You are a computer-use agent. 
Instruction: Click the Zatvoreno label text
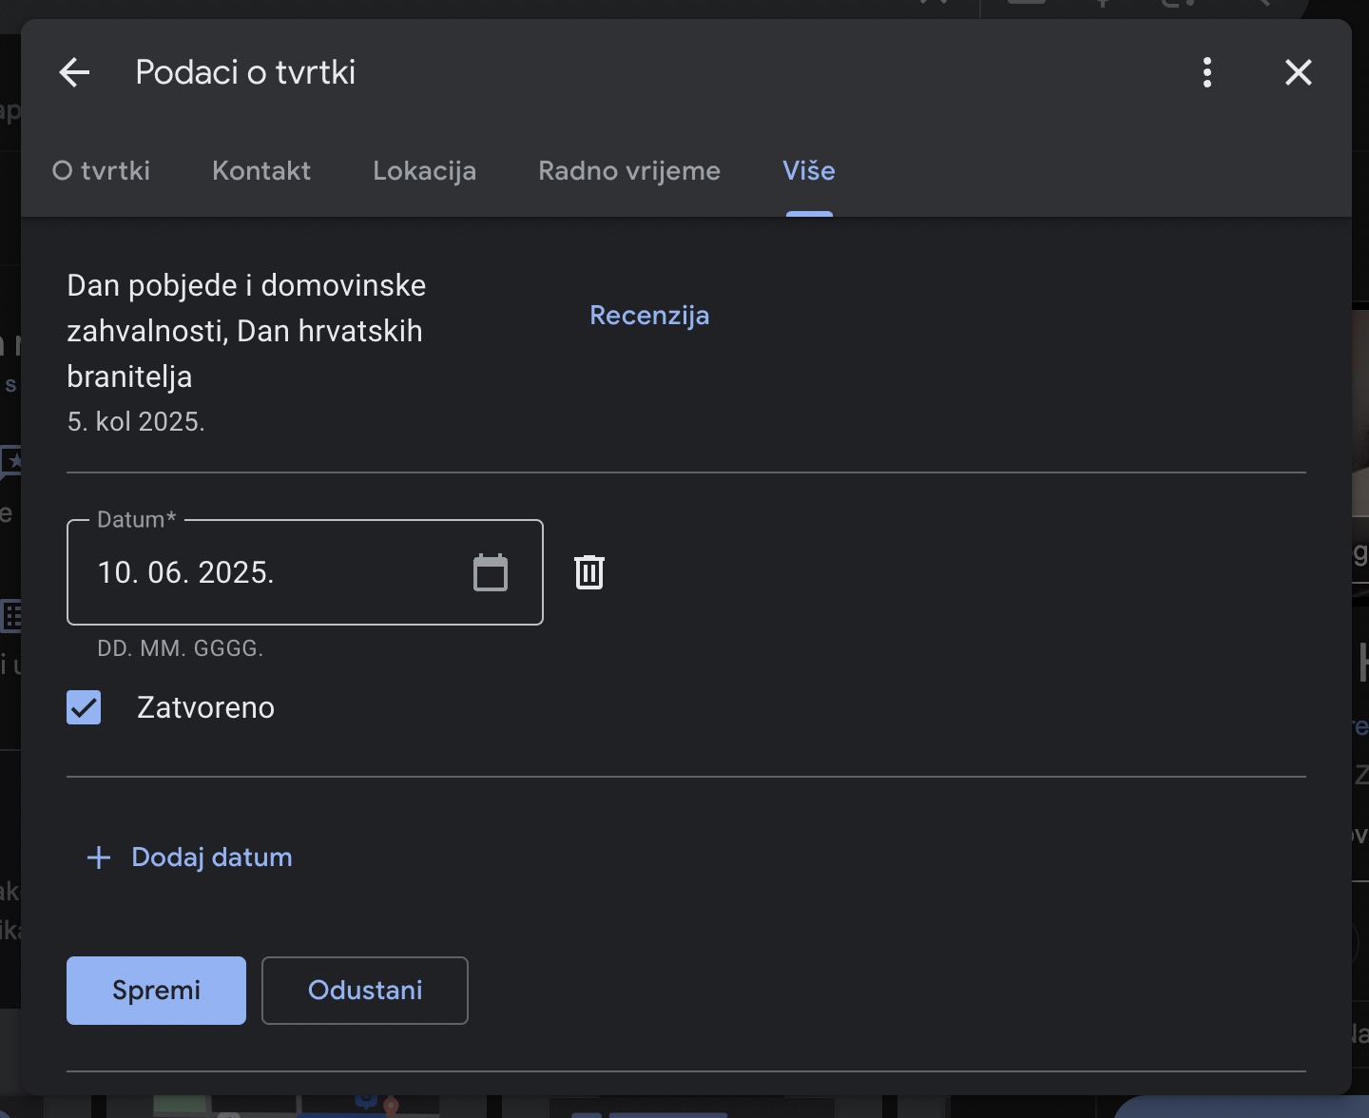[x=205, y=707]
